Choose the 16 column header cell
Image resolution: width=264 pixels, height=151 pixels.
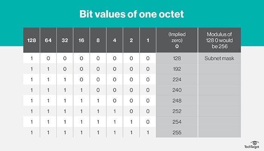coord(81,40)
